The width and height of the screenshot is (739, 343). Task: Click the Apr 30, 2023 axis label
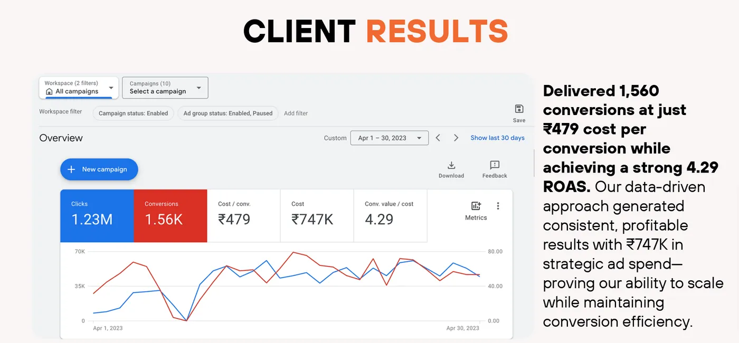[463, 328]
